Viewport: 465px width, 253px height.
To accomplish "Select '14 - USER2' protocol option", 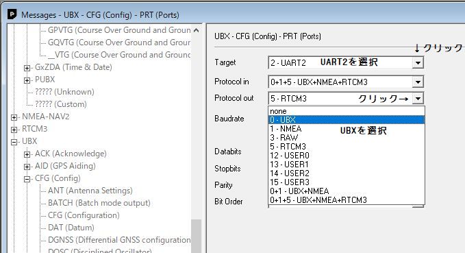I will 347,173.
